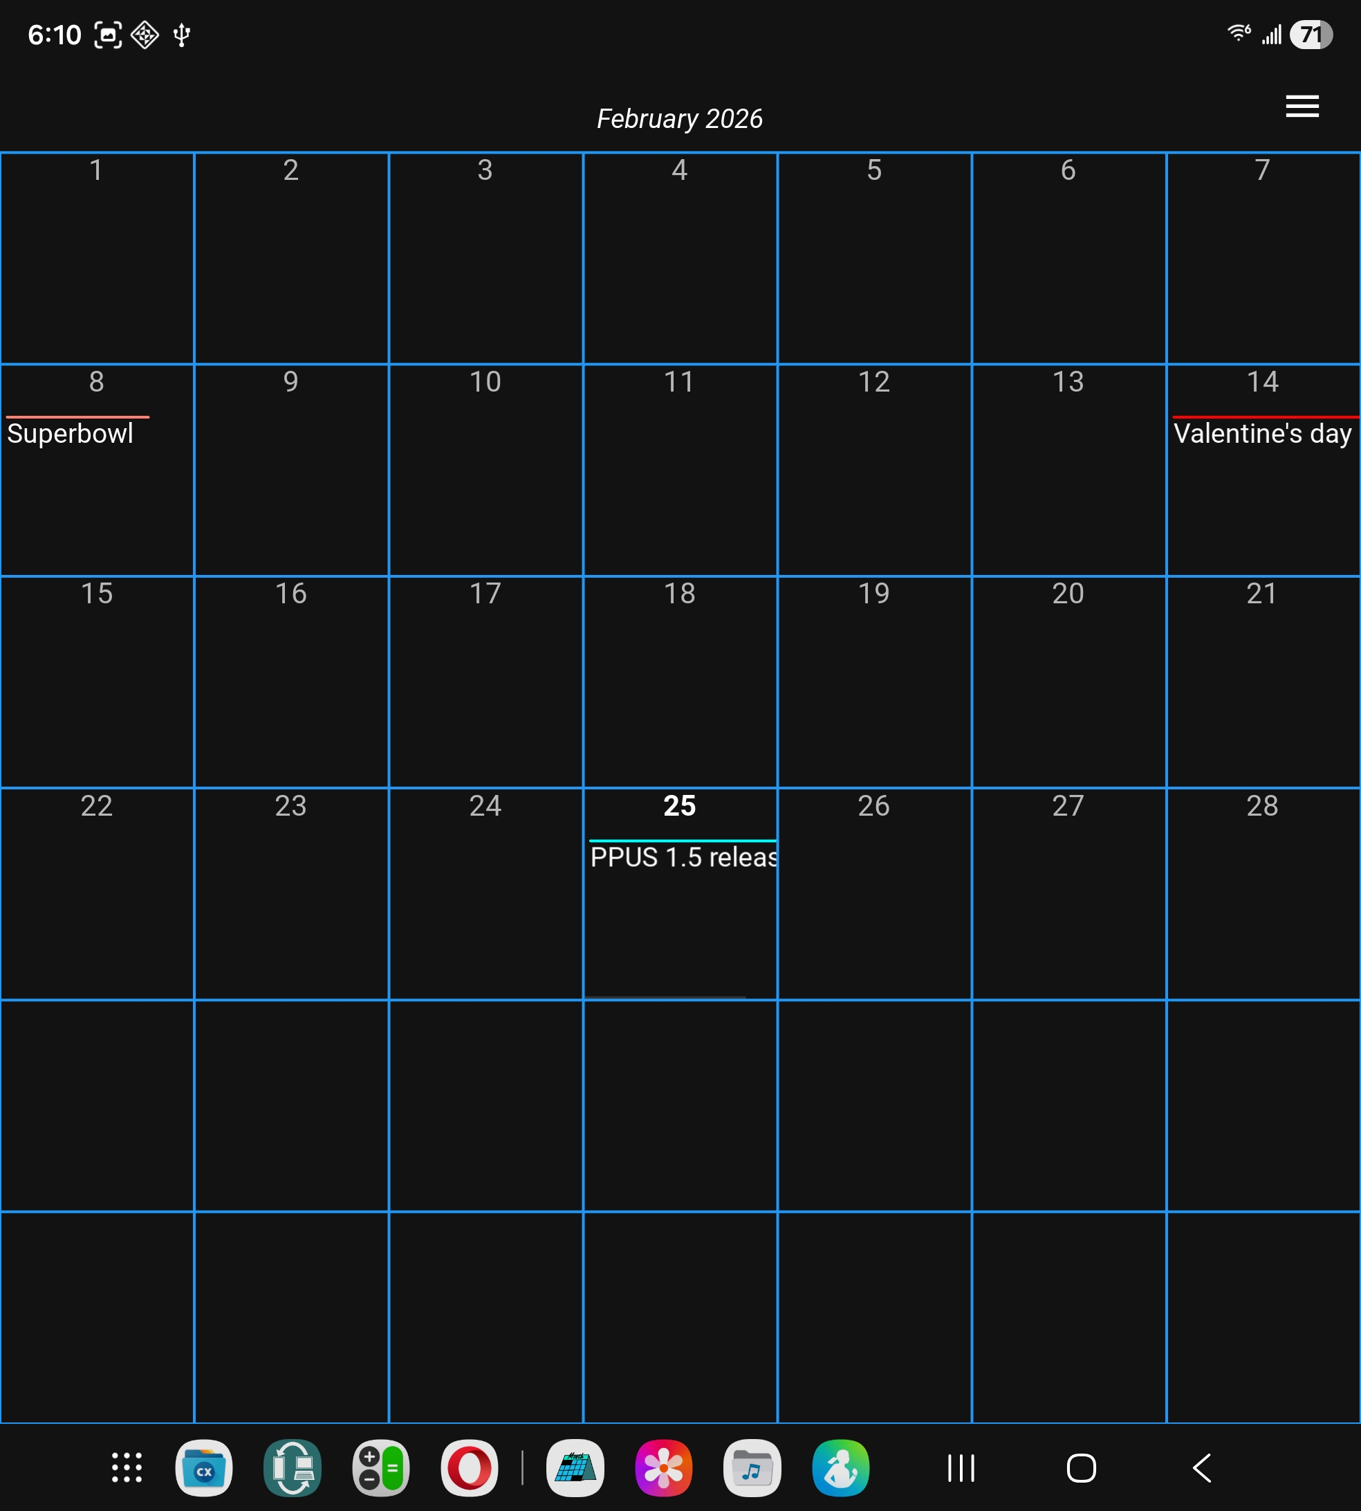Select the February 2026 month title
The width and height of the screenshot is (1361, 1511).
pyautogui.click(x=679, y=118)
